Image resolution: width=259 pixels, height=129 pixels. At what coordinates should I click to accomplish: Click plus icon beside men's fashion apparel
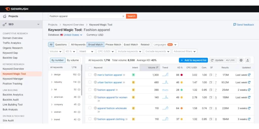pos(95,75)
